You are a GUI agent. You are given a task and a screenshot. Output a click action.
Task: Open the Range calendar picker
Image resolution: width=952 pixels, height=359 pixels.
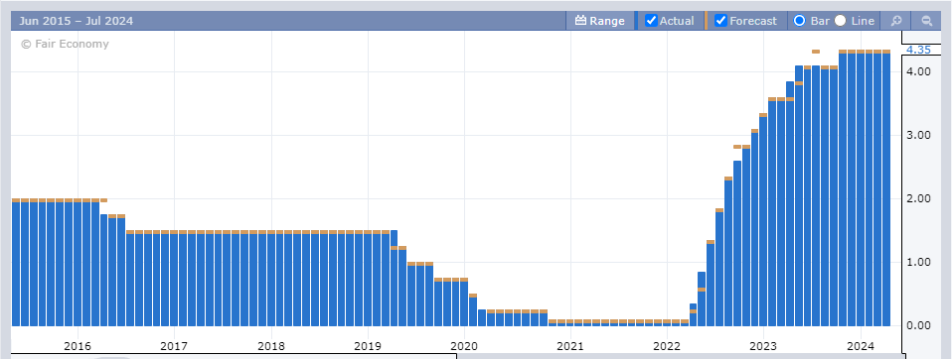600,21
